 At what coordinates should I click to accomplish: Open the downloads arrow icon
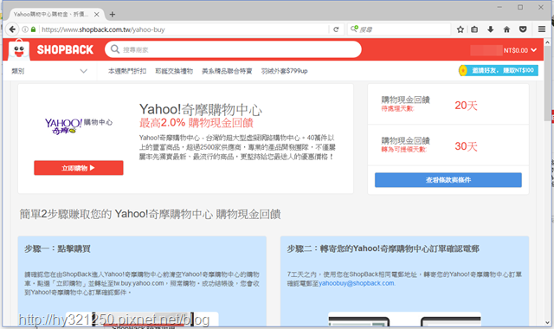[491, 29]
